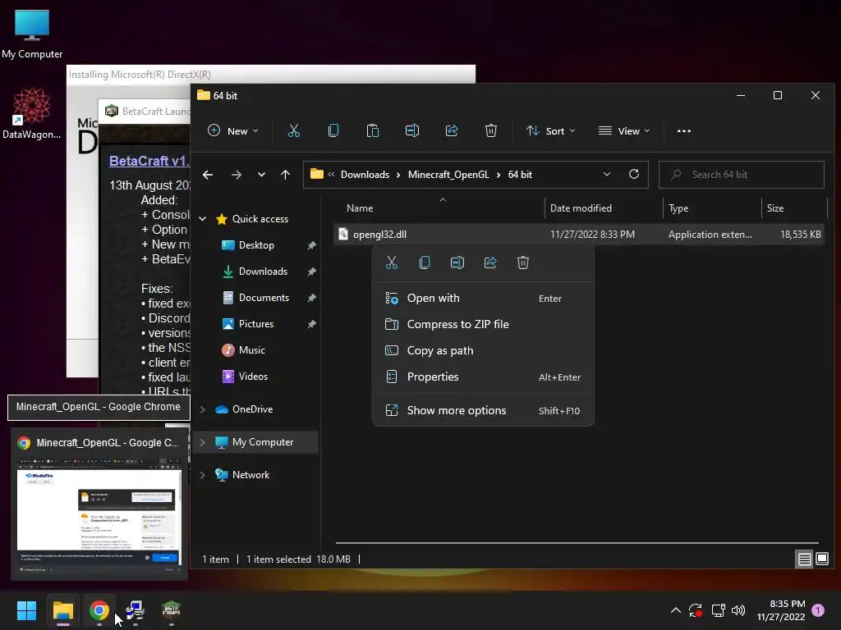Viewport: 841px width, 630px height.
Task: Choose Open with from context menu
Action: click(x=483, y=299)
